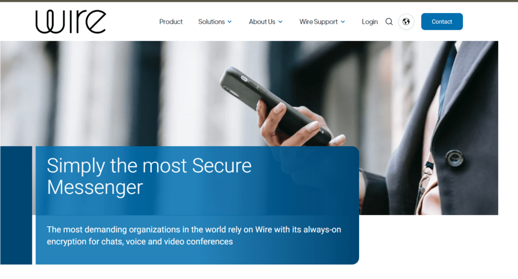Click the always-on encryption description text
Screen dimensions: 518x279
(194, 235)
